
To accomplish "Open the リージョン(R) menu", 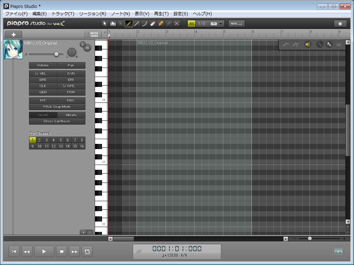I will point(93,14).
